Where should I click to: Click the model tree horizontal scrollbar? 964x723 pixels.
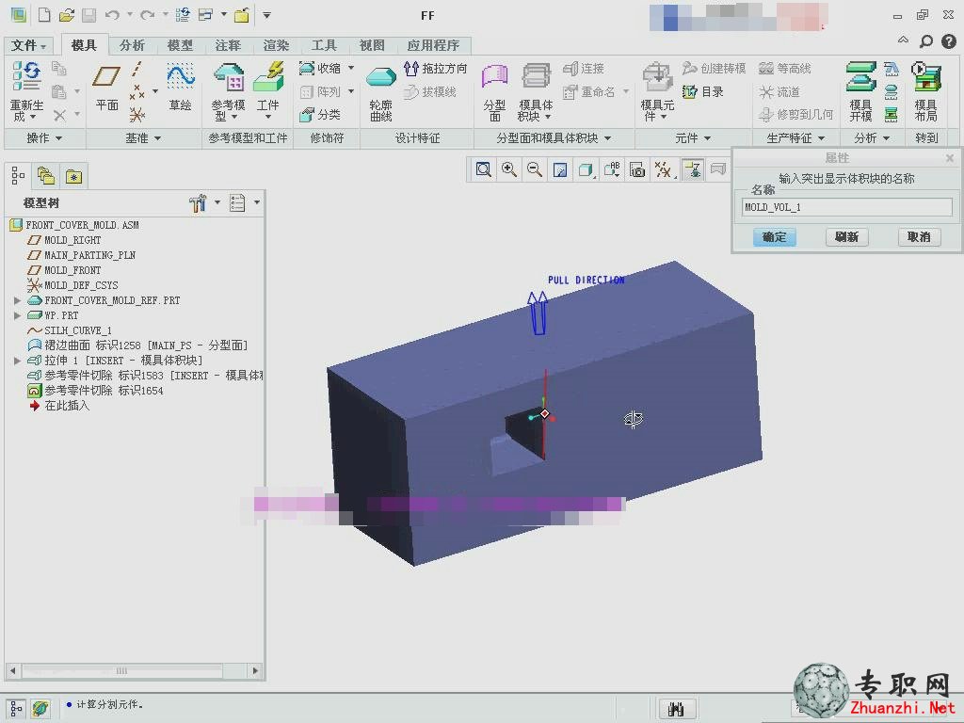[x=121, y=670]
